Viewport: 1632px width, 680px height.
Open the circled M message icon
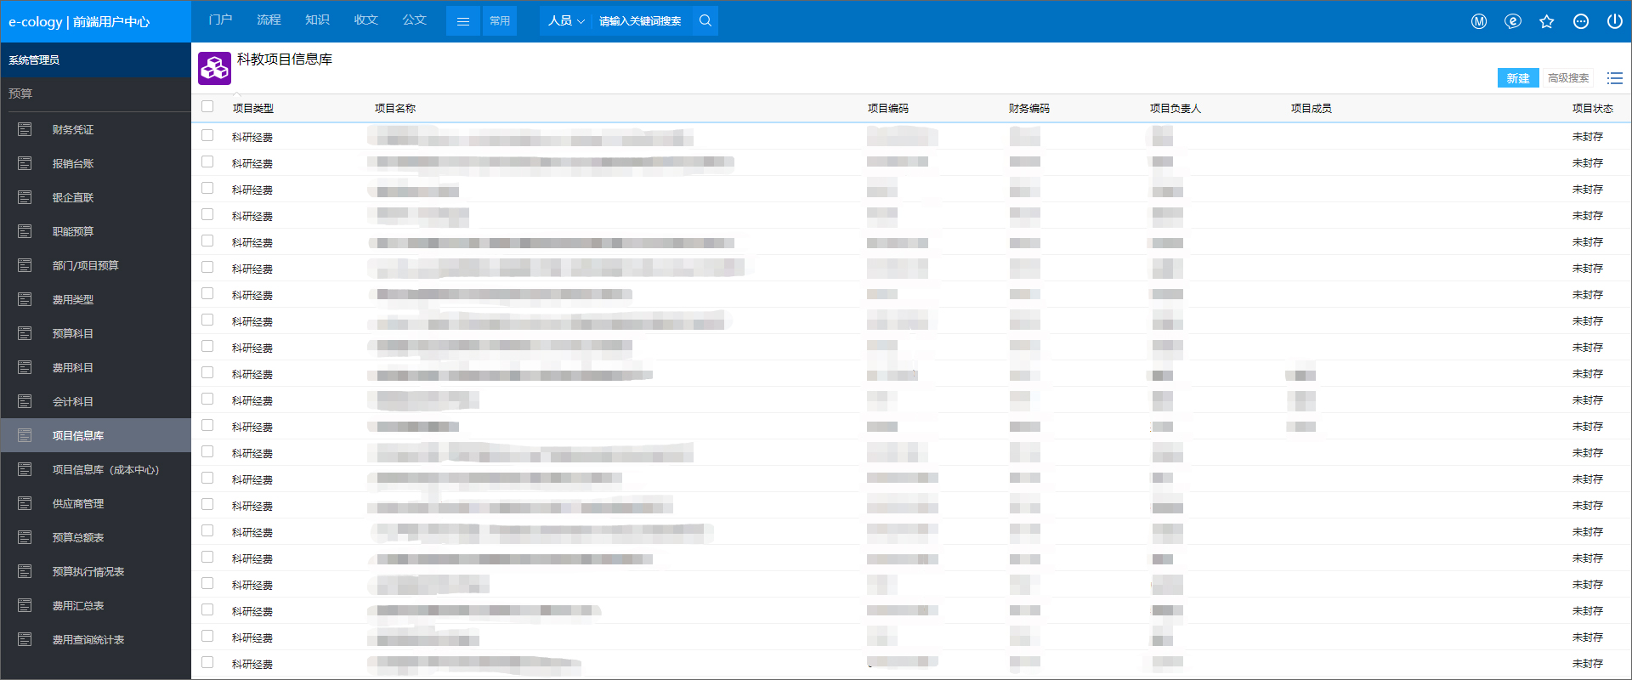coord(1479,21)
